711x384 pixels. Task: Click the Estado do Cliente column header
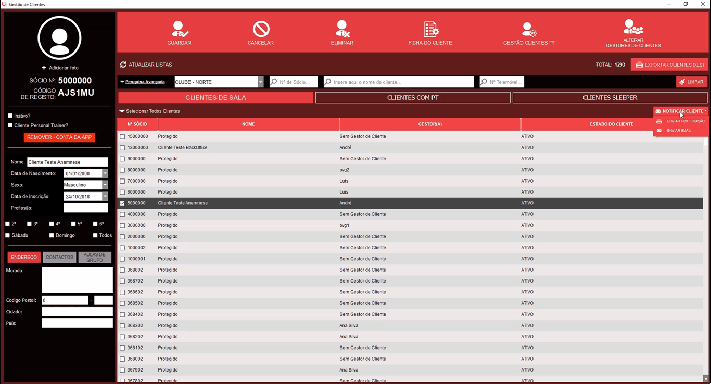coord(612,124)
